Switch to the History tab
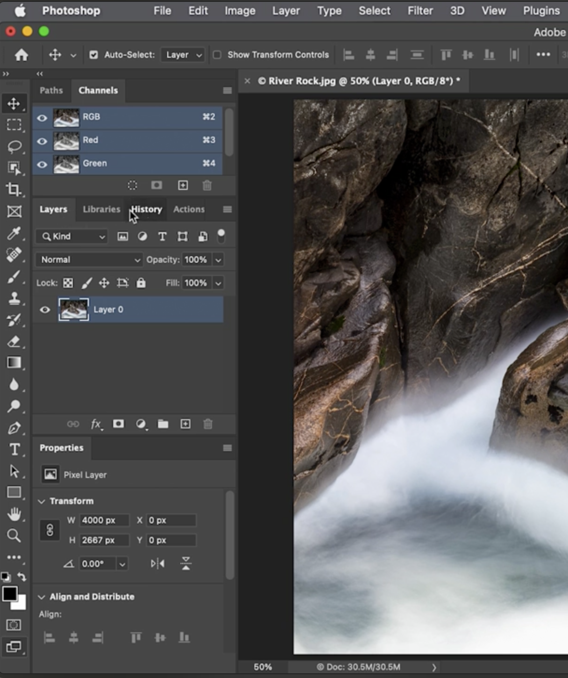The height and width of the screenshot is (678, 568). pos(147,209)
